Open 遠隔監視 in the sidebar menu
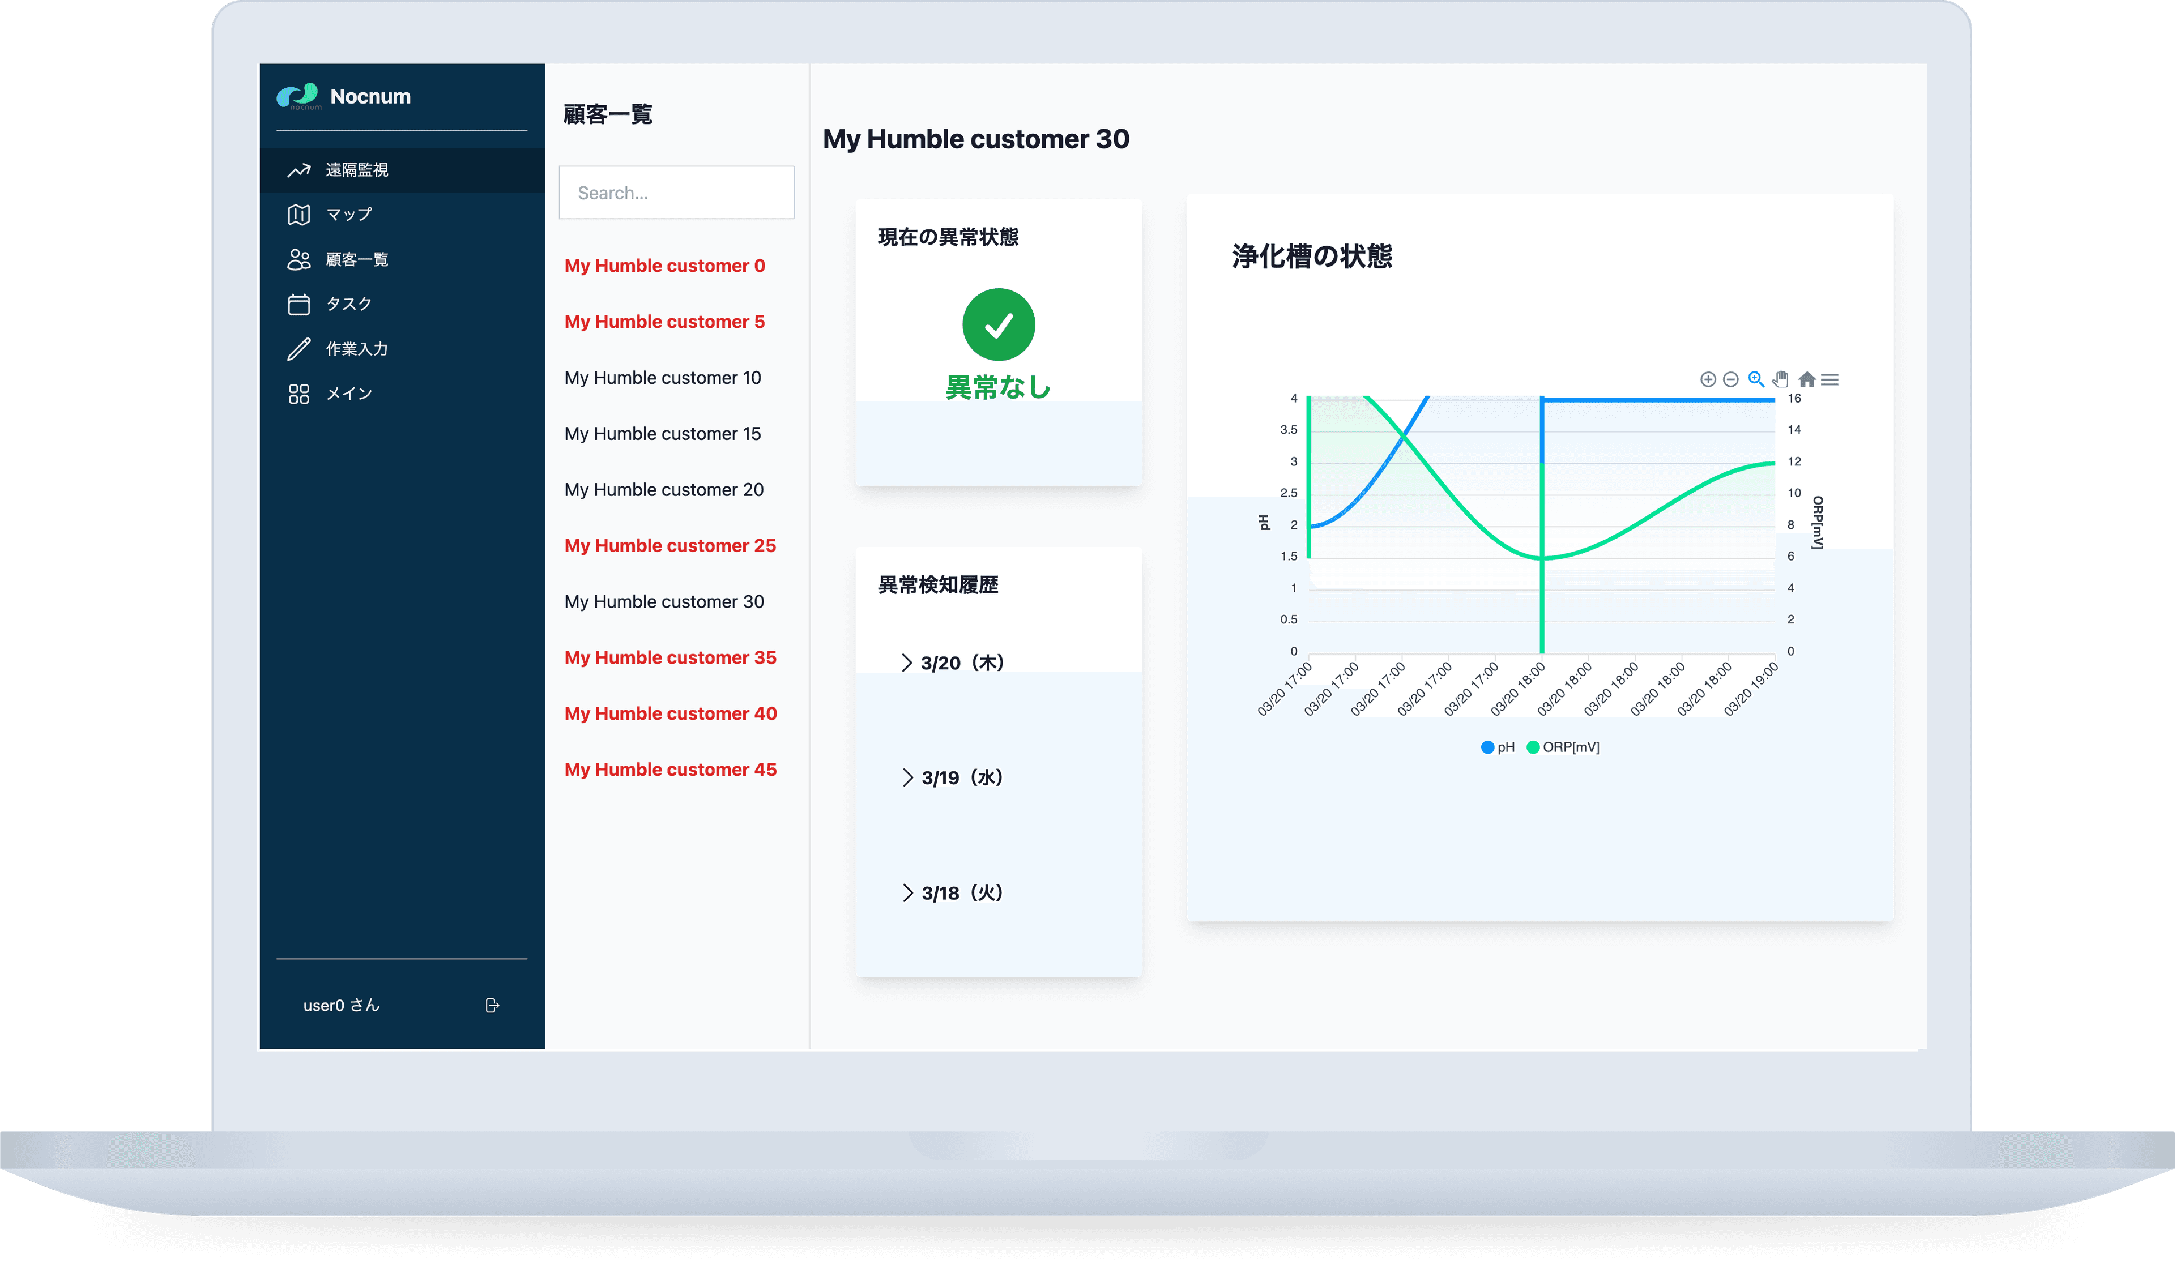Screen dimensions: 2175x1265 402,170
